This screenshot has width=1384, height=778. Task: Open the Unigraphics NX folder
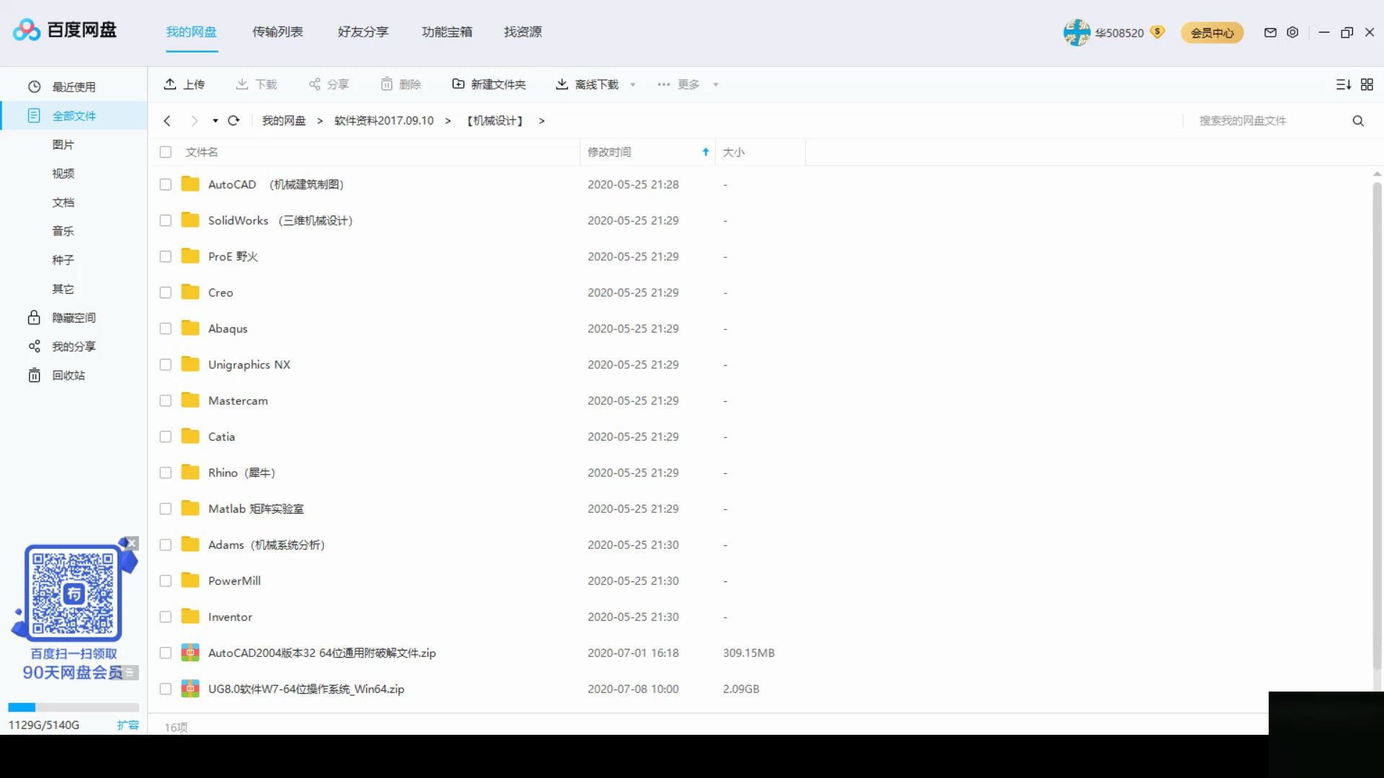249,365
